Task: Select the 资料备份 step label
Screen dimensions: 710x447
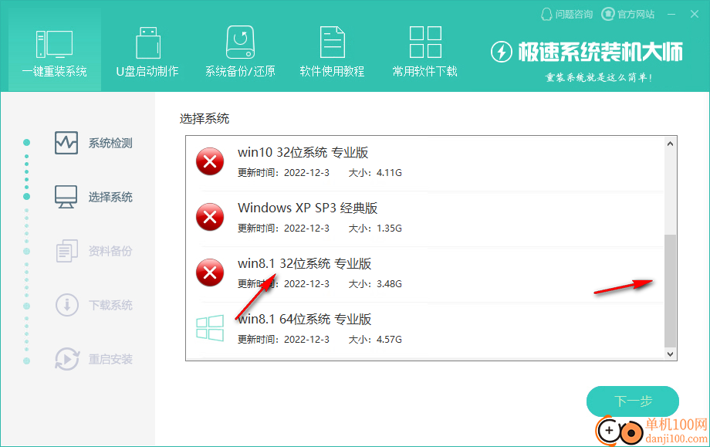Action: (110, 251)
